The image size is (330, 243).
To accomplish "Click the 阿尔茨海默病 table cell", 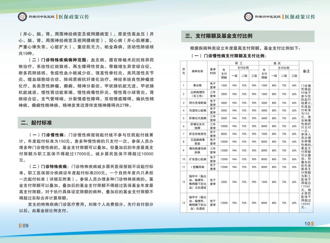I will tap(197, 103).
